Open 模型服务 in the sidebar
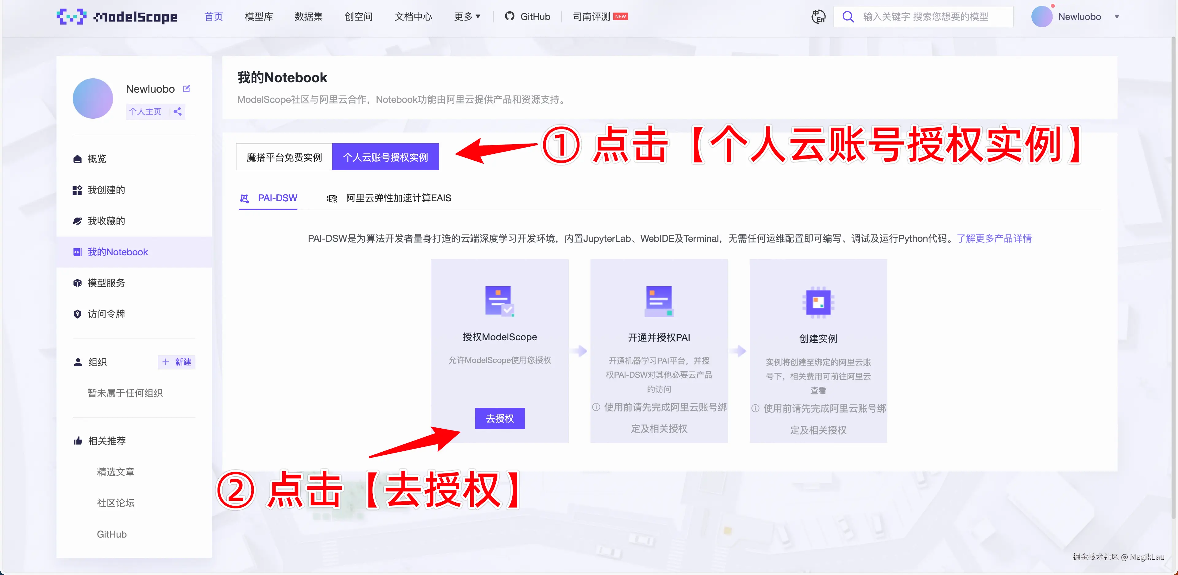This screenshot has width=1178, height=575. [106, 283]
